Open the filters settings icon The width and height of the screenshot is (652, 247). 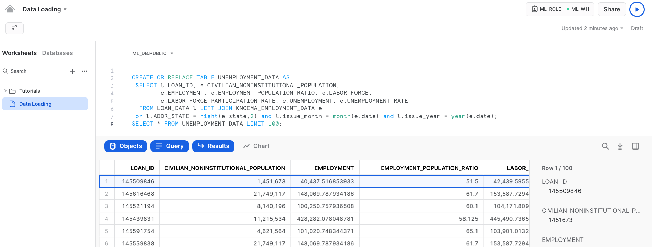point(14,28)
